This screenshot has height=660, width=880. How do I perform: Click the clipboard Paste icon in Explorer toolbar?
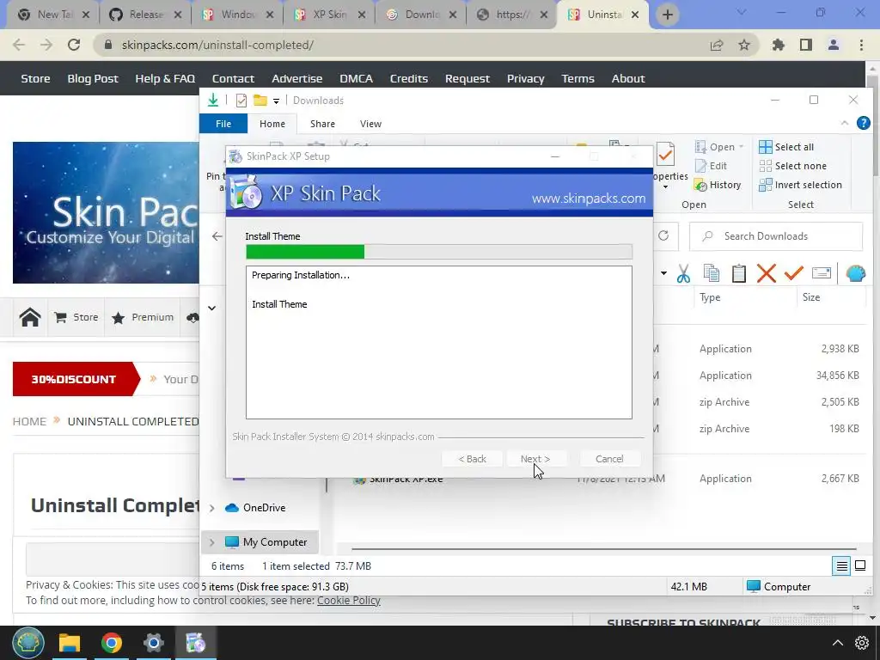coord(738,273)
